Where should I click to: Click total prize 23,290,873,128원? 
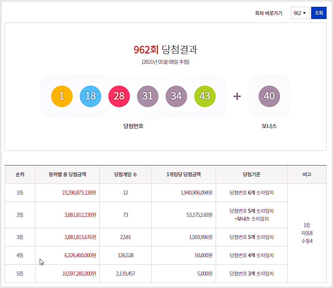tap(79, 193)
